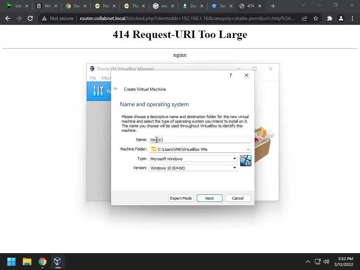Open the clock showing 3:52 PM
The width and height of the screenshot is (360, 270).
pos(344,262)
